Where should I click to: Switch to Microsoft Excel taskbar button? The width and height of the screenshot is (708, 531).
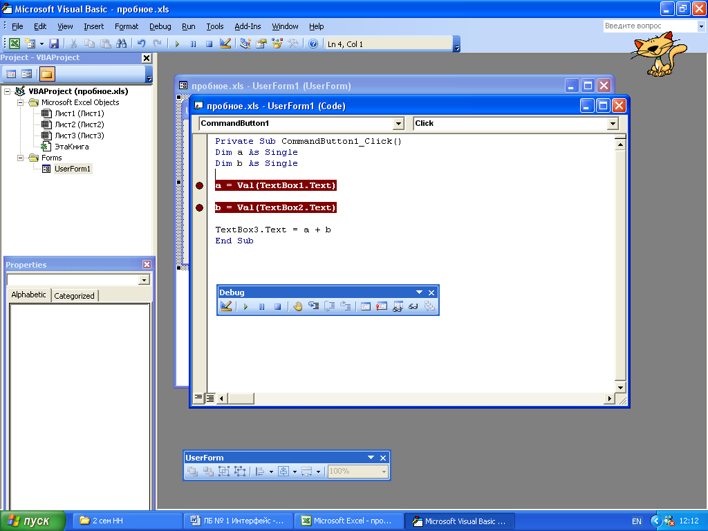point(348,521)
